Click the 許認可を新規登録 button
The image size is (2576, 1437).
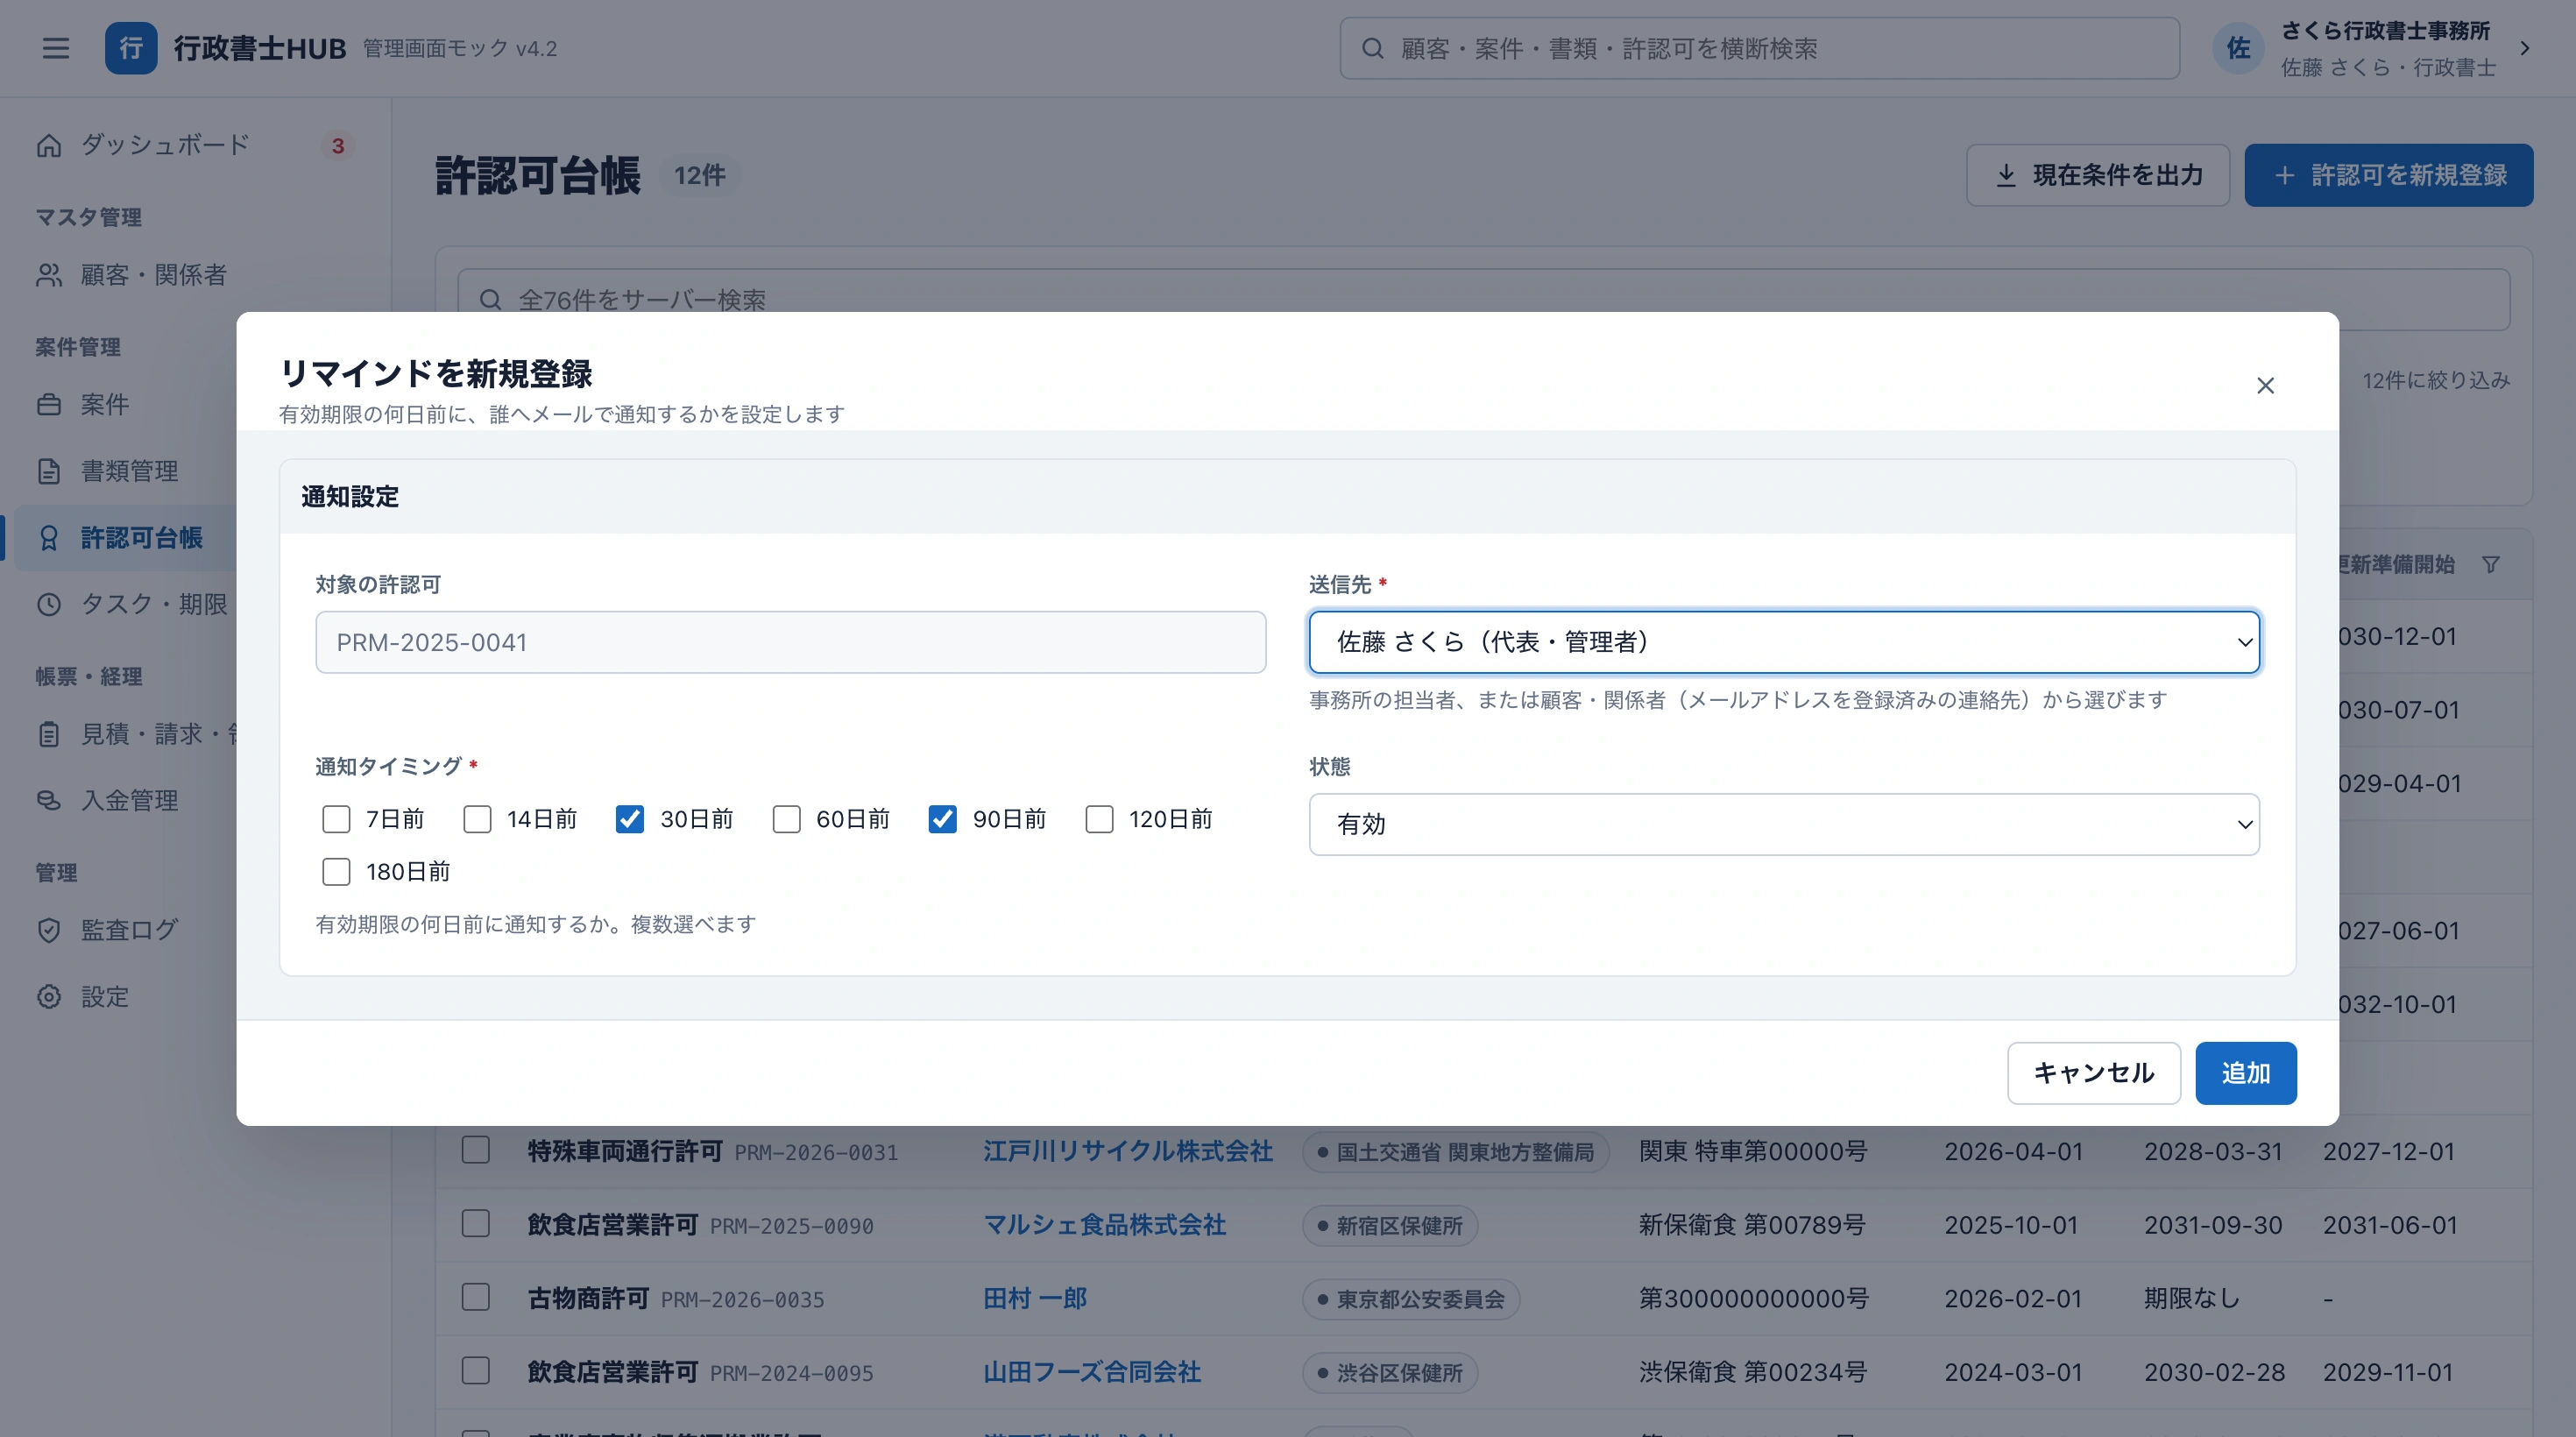click(x=2388, y=175)
